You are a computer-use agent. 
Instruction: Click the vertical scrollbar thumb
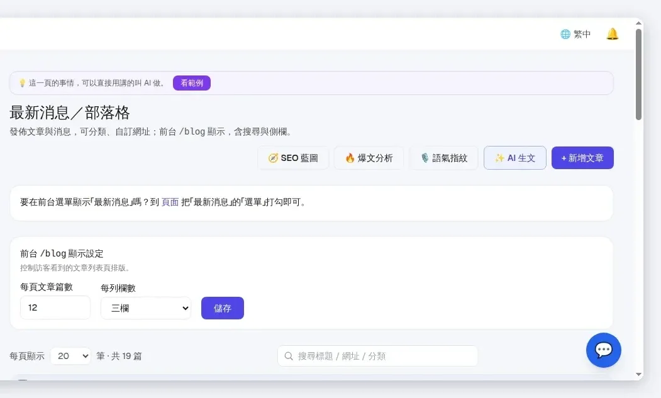tap(638, 74)
